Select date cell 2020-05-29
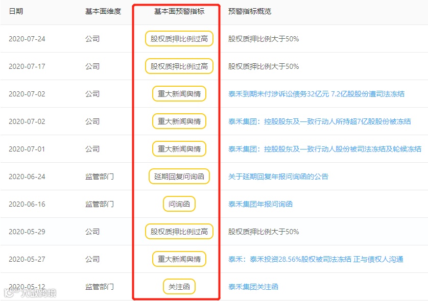The width and height of the screenshot is (428, 301). pyautogui.click(x=27, y=232)
